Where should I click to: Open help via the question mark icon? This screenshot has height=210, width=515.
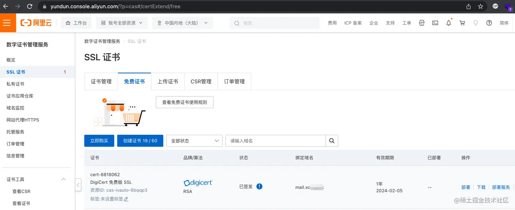tap(489, 23)
